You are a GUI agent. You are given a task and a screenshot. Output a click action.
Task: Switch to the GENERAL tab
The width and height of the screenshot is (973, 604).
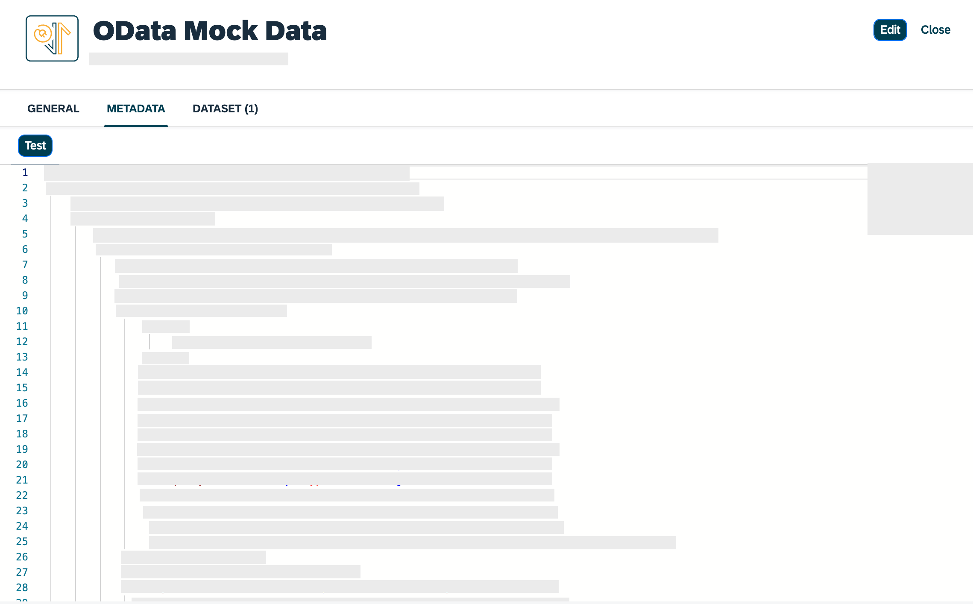coord(53,108)
